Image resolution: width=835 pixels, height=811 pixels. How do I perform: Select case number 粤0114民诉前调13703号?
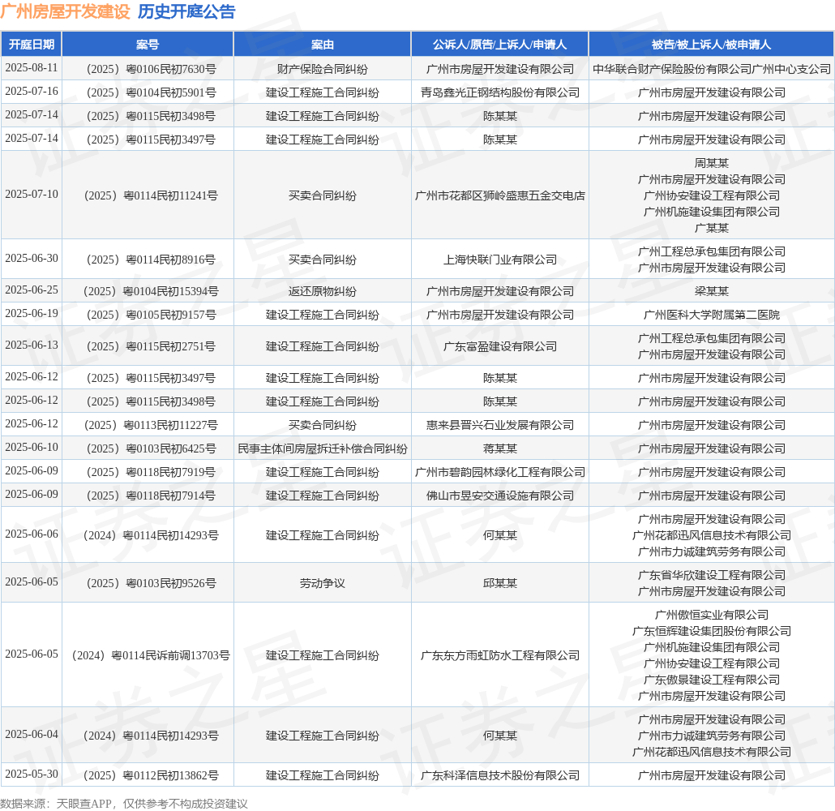point(152,655)
